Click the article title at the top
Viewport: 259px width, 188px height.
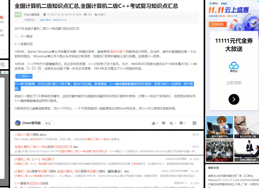(96, 6)
